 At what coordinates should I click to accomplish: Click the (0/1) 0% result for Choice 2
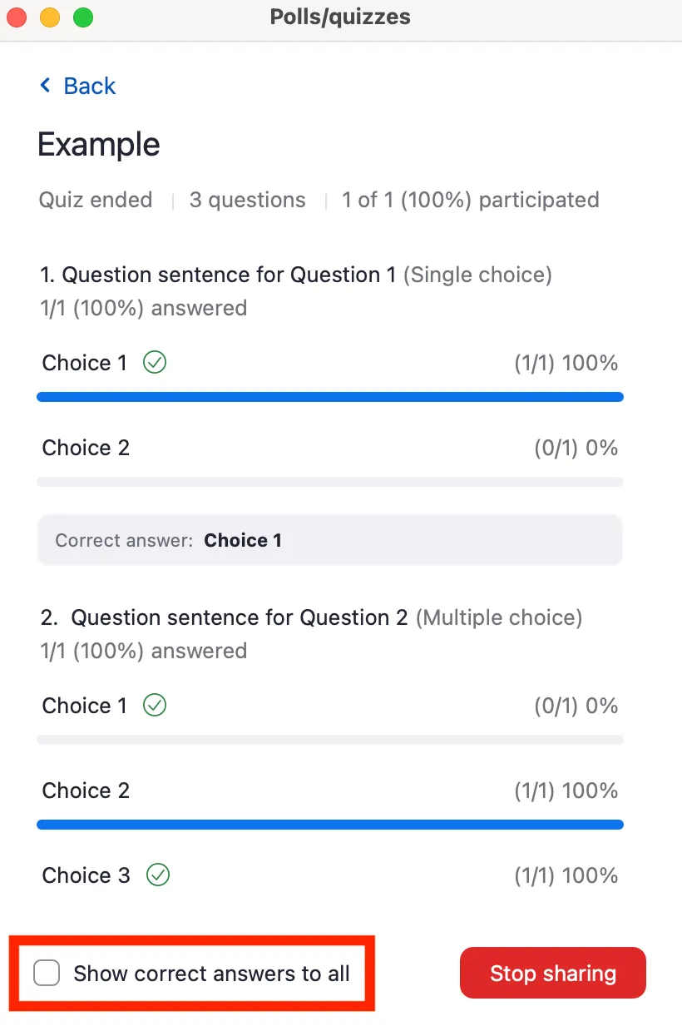[x=577, y=447]
